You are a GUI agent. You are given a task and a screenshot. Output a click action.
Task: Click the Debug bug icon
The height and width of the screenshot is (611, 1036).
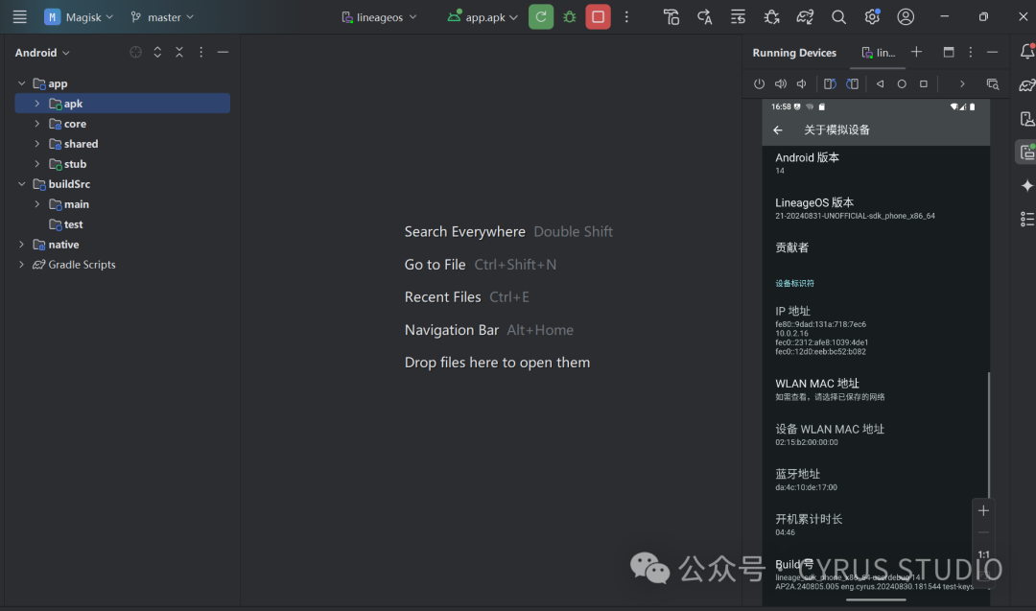coord(570,17)
